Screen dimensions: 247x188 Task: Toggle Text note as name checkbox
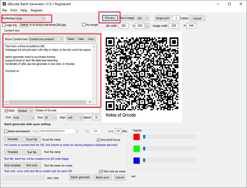pyautogui.click(x=101, y=171)
